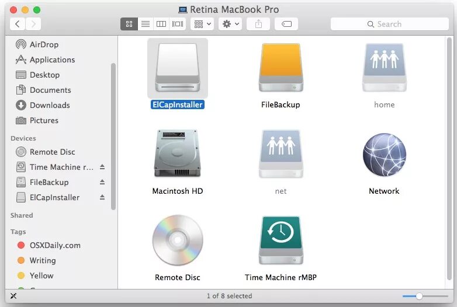Select the orange Writing tag
The height and width of the screenshot is (307, 457).
[36, 260]
